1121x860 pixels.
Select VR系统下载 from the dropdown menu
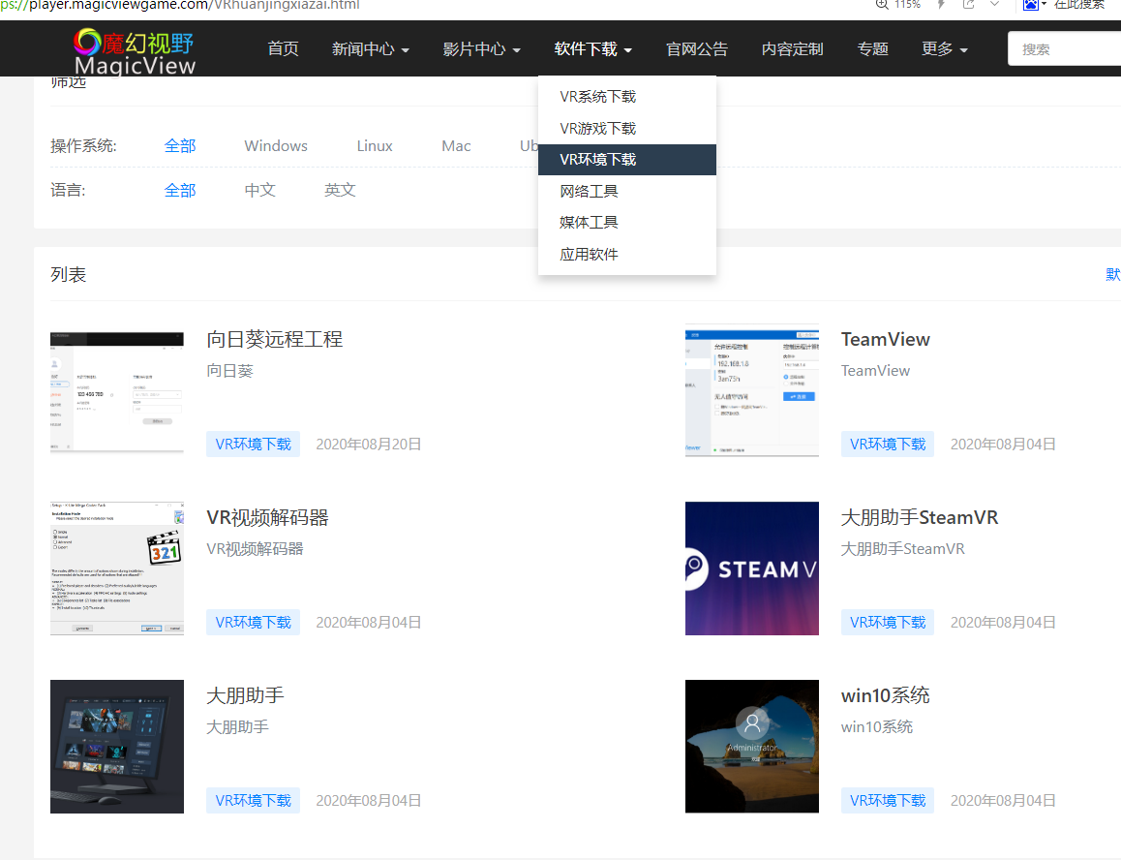click(x=627, y=97)
